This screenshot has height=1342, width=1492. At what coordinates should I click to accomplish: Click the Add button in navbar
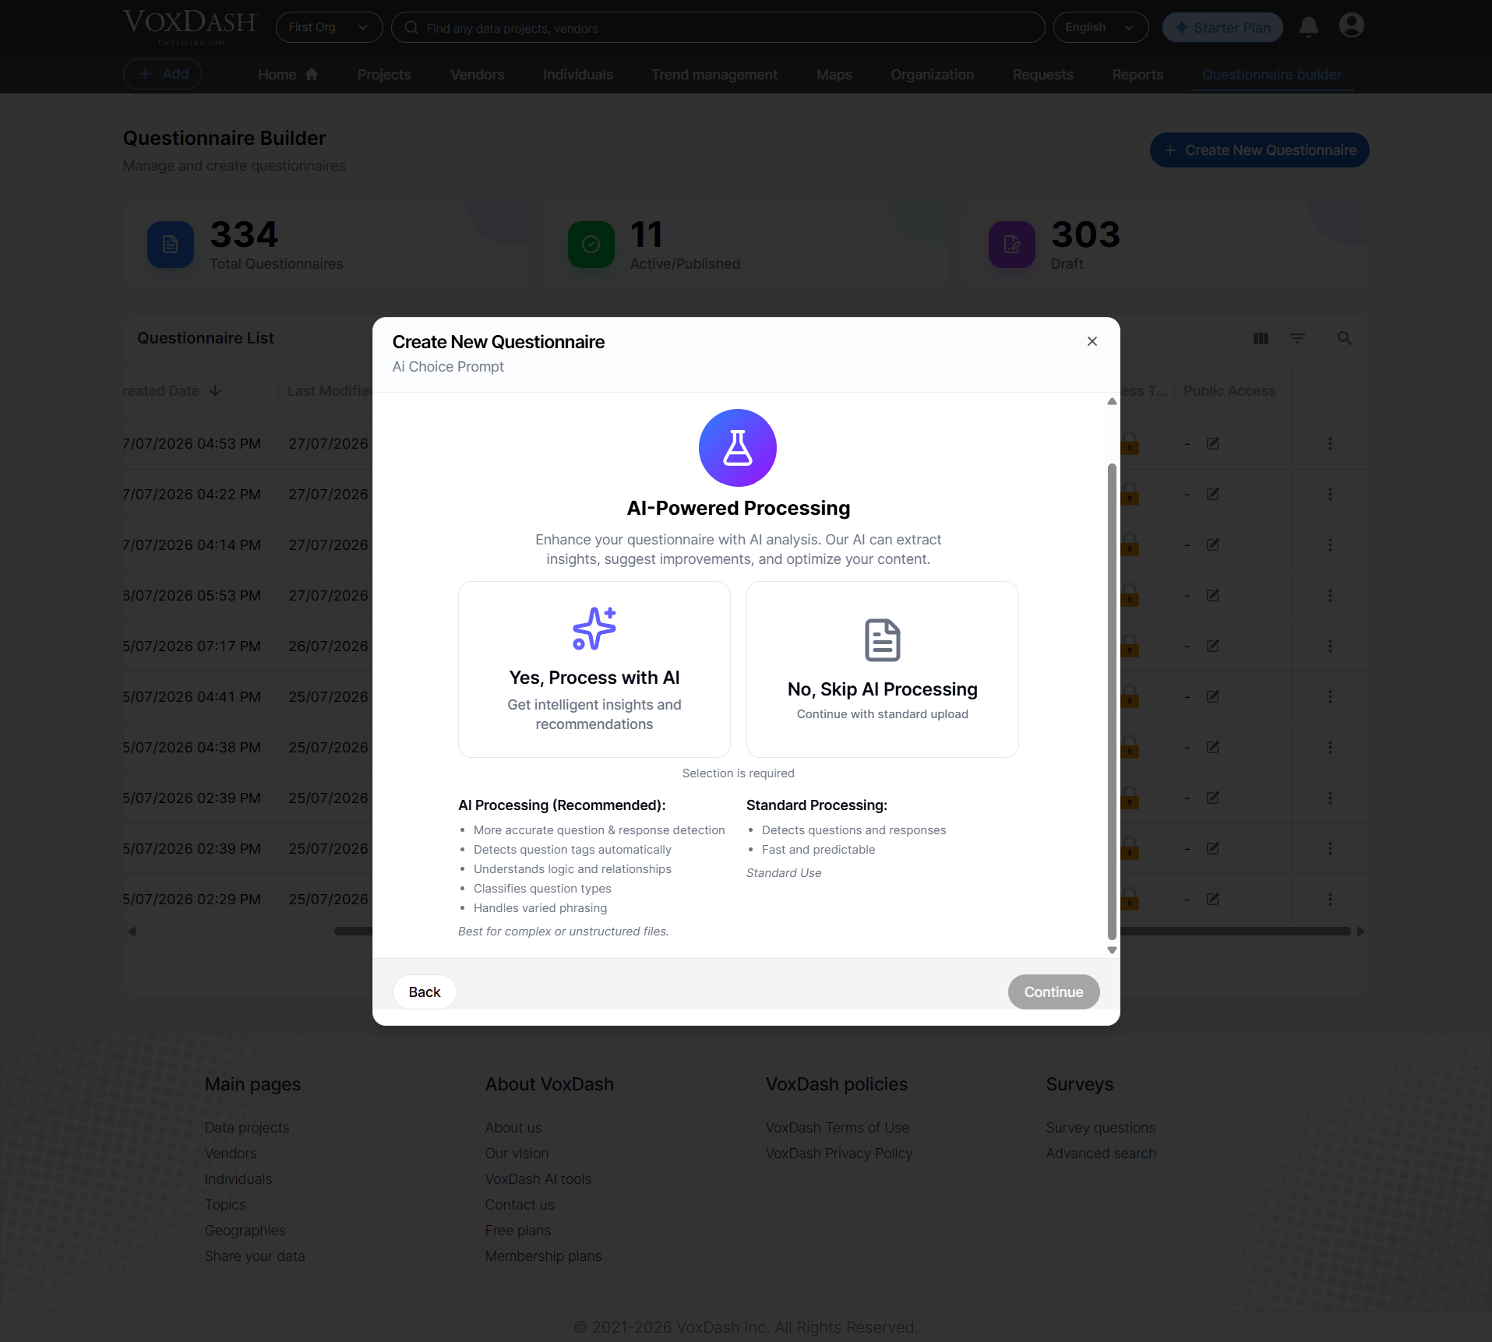pos(163,74)
